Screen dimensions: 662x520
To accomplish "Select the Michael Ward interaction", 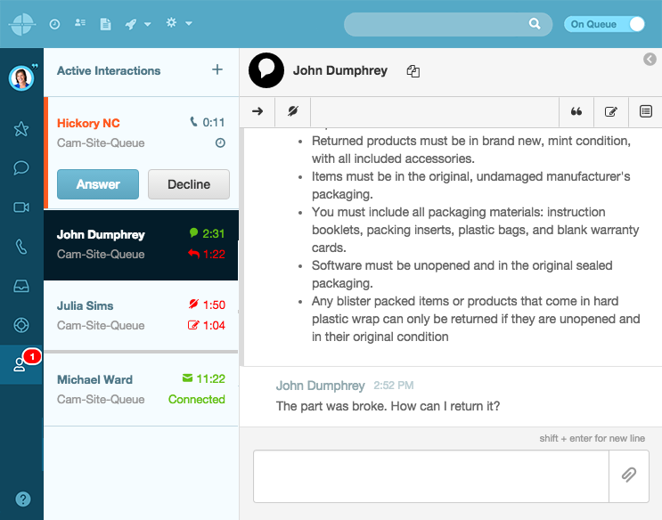I will pyautogui.click(x=141, y=388).
